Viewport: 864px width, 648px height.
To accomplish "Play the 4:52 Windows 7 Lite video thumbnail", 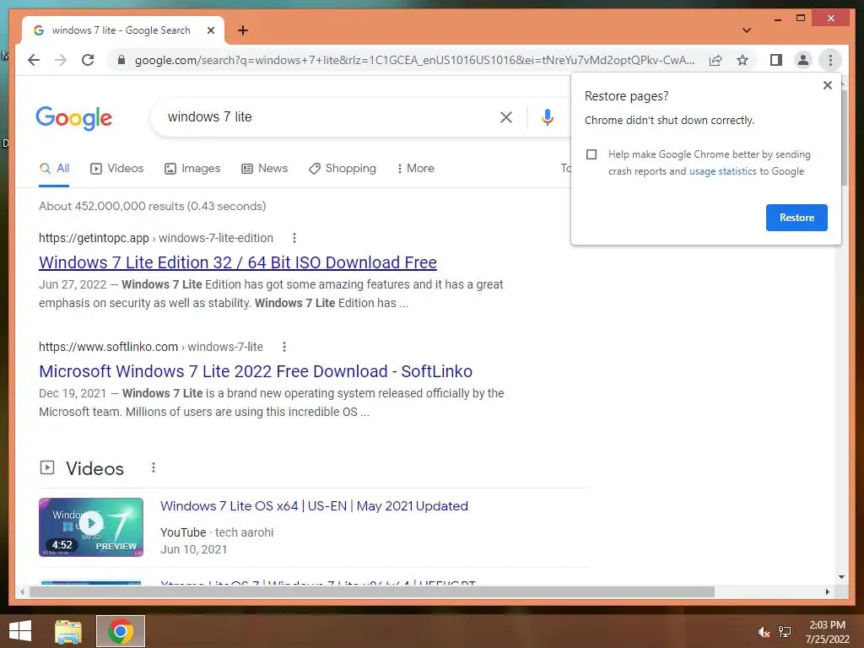I will 91,527.
